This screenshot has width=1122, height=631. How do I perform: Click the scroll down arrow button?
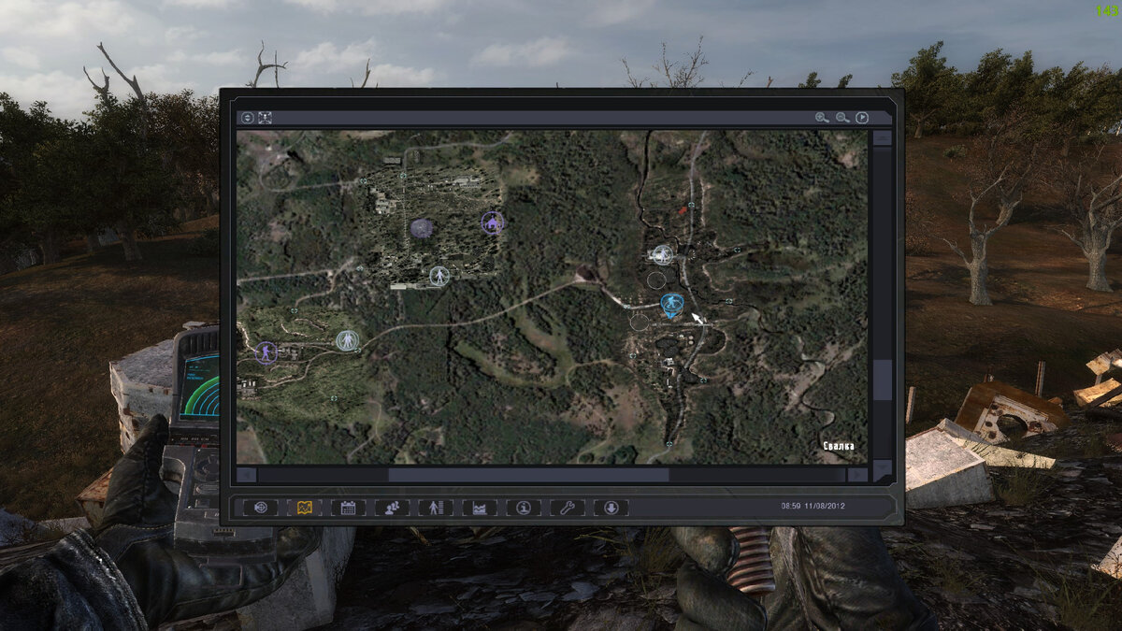tap(882, 470)
